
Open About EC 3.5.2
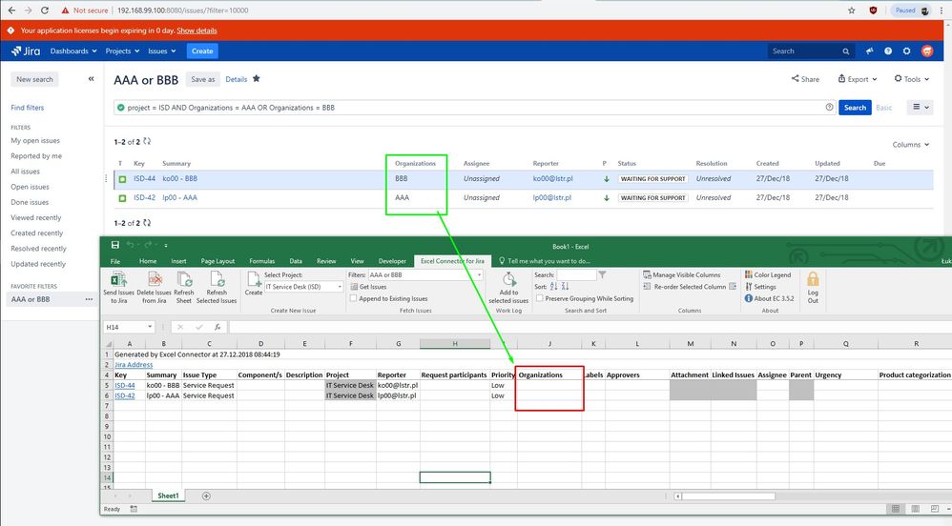[x=769, y=298]
